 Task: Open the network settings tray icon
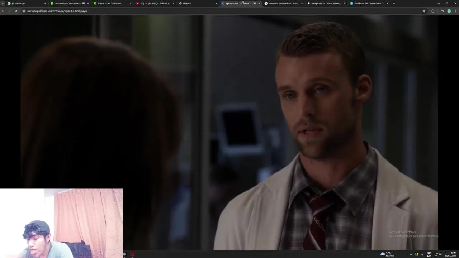click(x=436, y=254)
